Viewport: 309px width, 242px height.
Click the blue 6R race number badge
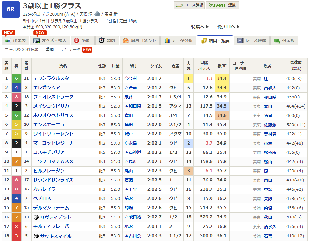(x=11, y=9)
